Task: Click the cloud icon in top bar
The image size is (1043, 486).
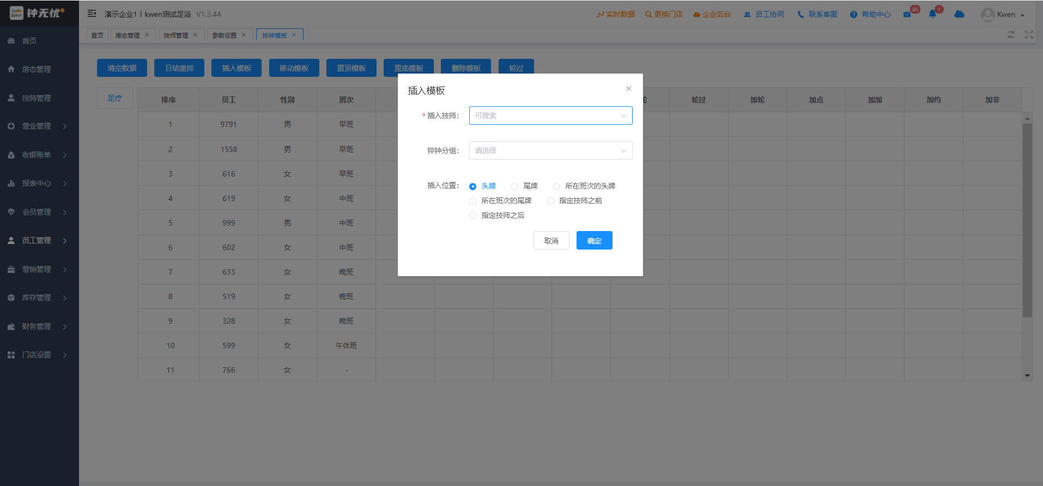Action: tap(960, 14)
